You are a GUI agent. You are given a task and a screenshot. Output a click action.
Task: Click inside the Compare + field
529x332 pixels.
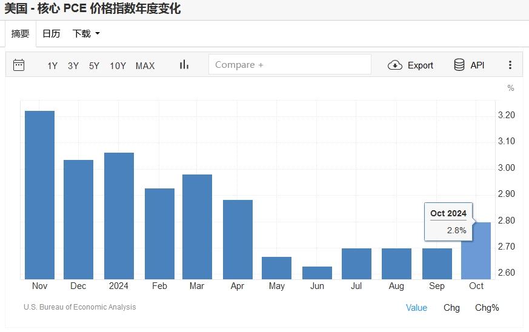[x=290, y=65]
